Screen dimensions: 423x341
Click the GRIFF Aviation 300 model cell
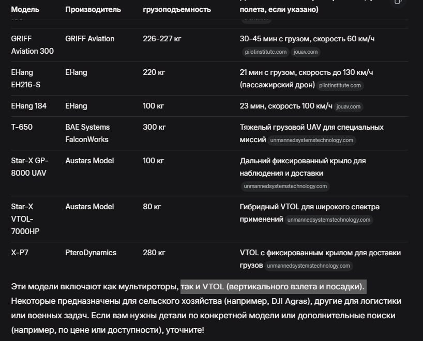tap(32, 45)
